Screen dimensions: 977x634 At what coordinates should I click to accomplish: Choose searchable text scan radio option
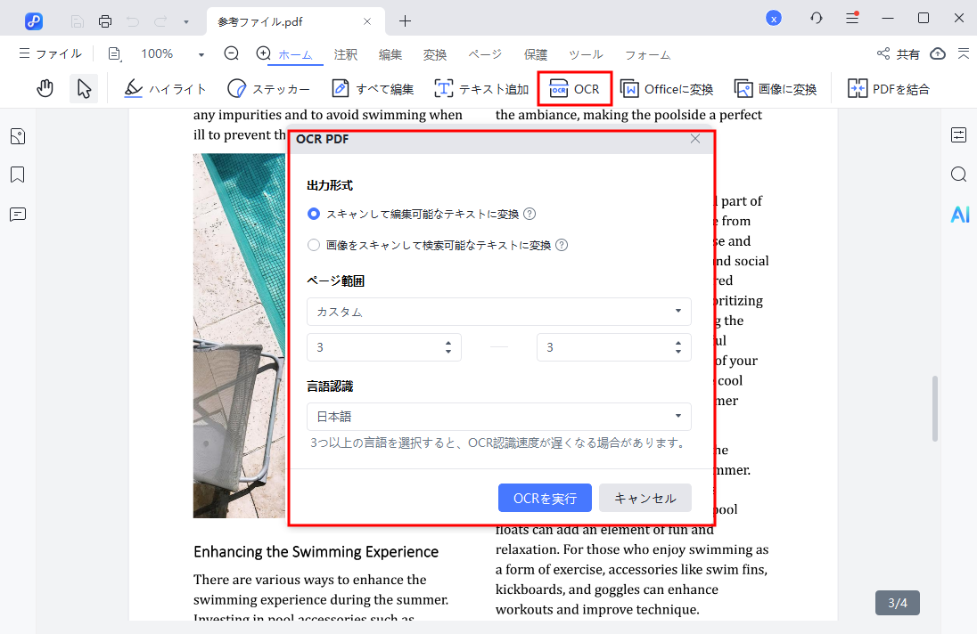click(x=313, y=245)
